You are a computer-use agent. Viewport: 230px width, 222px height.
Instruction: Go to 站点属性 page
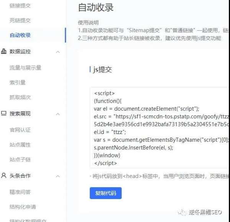pos(20,145)
